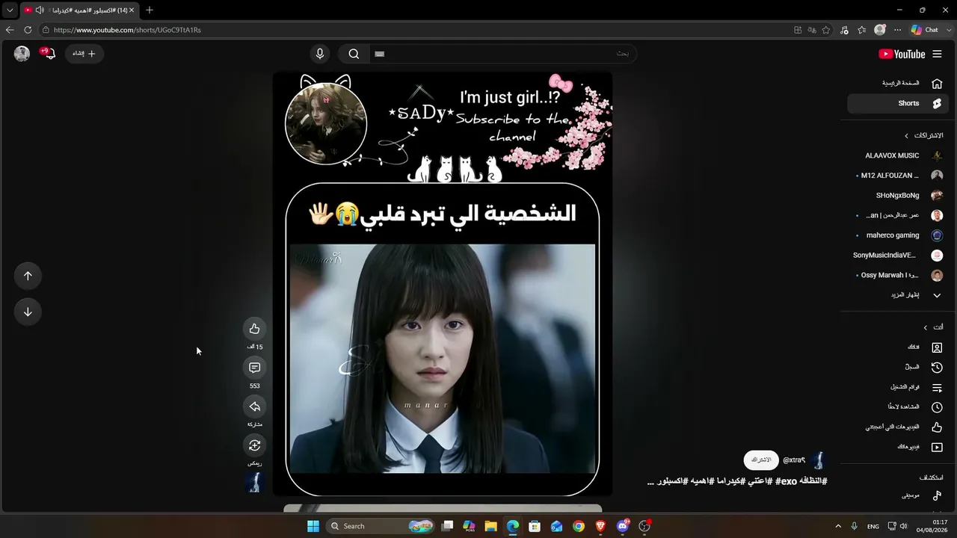Open the Edge Favorites list icon
The image size is (957, 538).
point(862,30)
